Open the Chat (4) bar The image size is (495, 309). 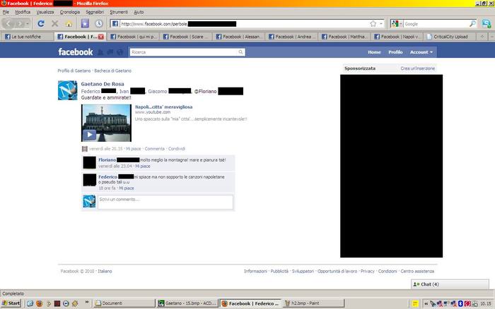pyautogui.click(x=450, y=284)
